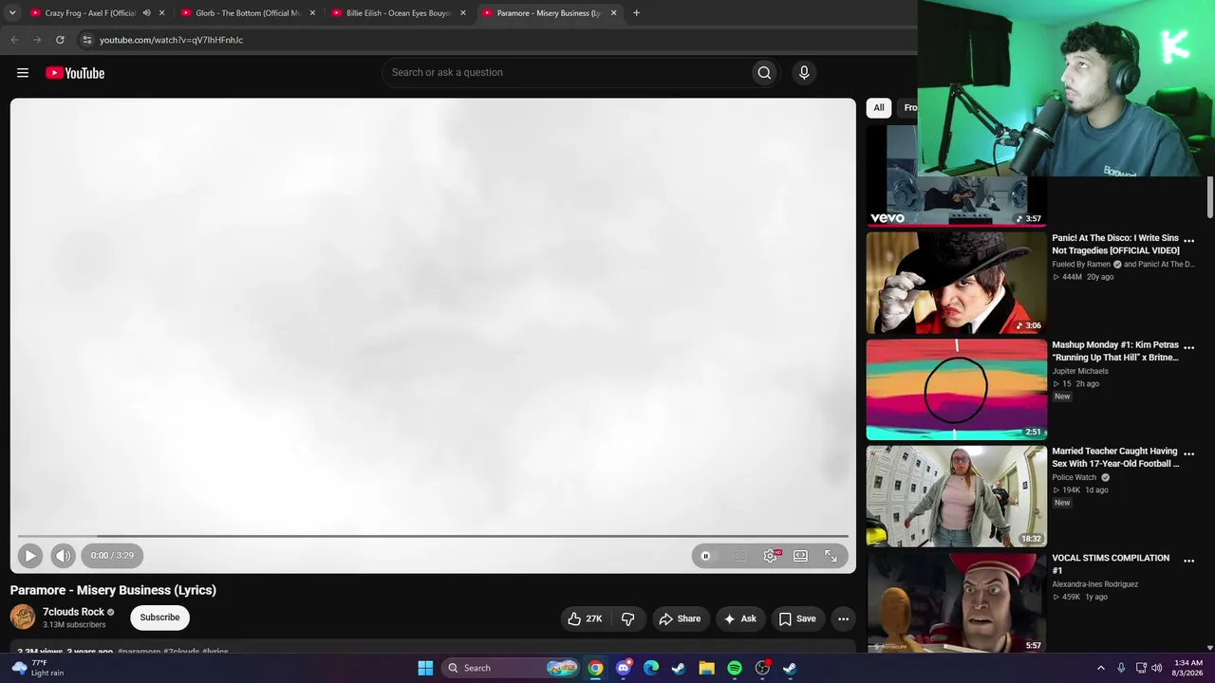Share the Misery Business video
The image size is (1215, 683).
pyautogui.click(x=680, y=618)
